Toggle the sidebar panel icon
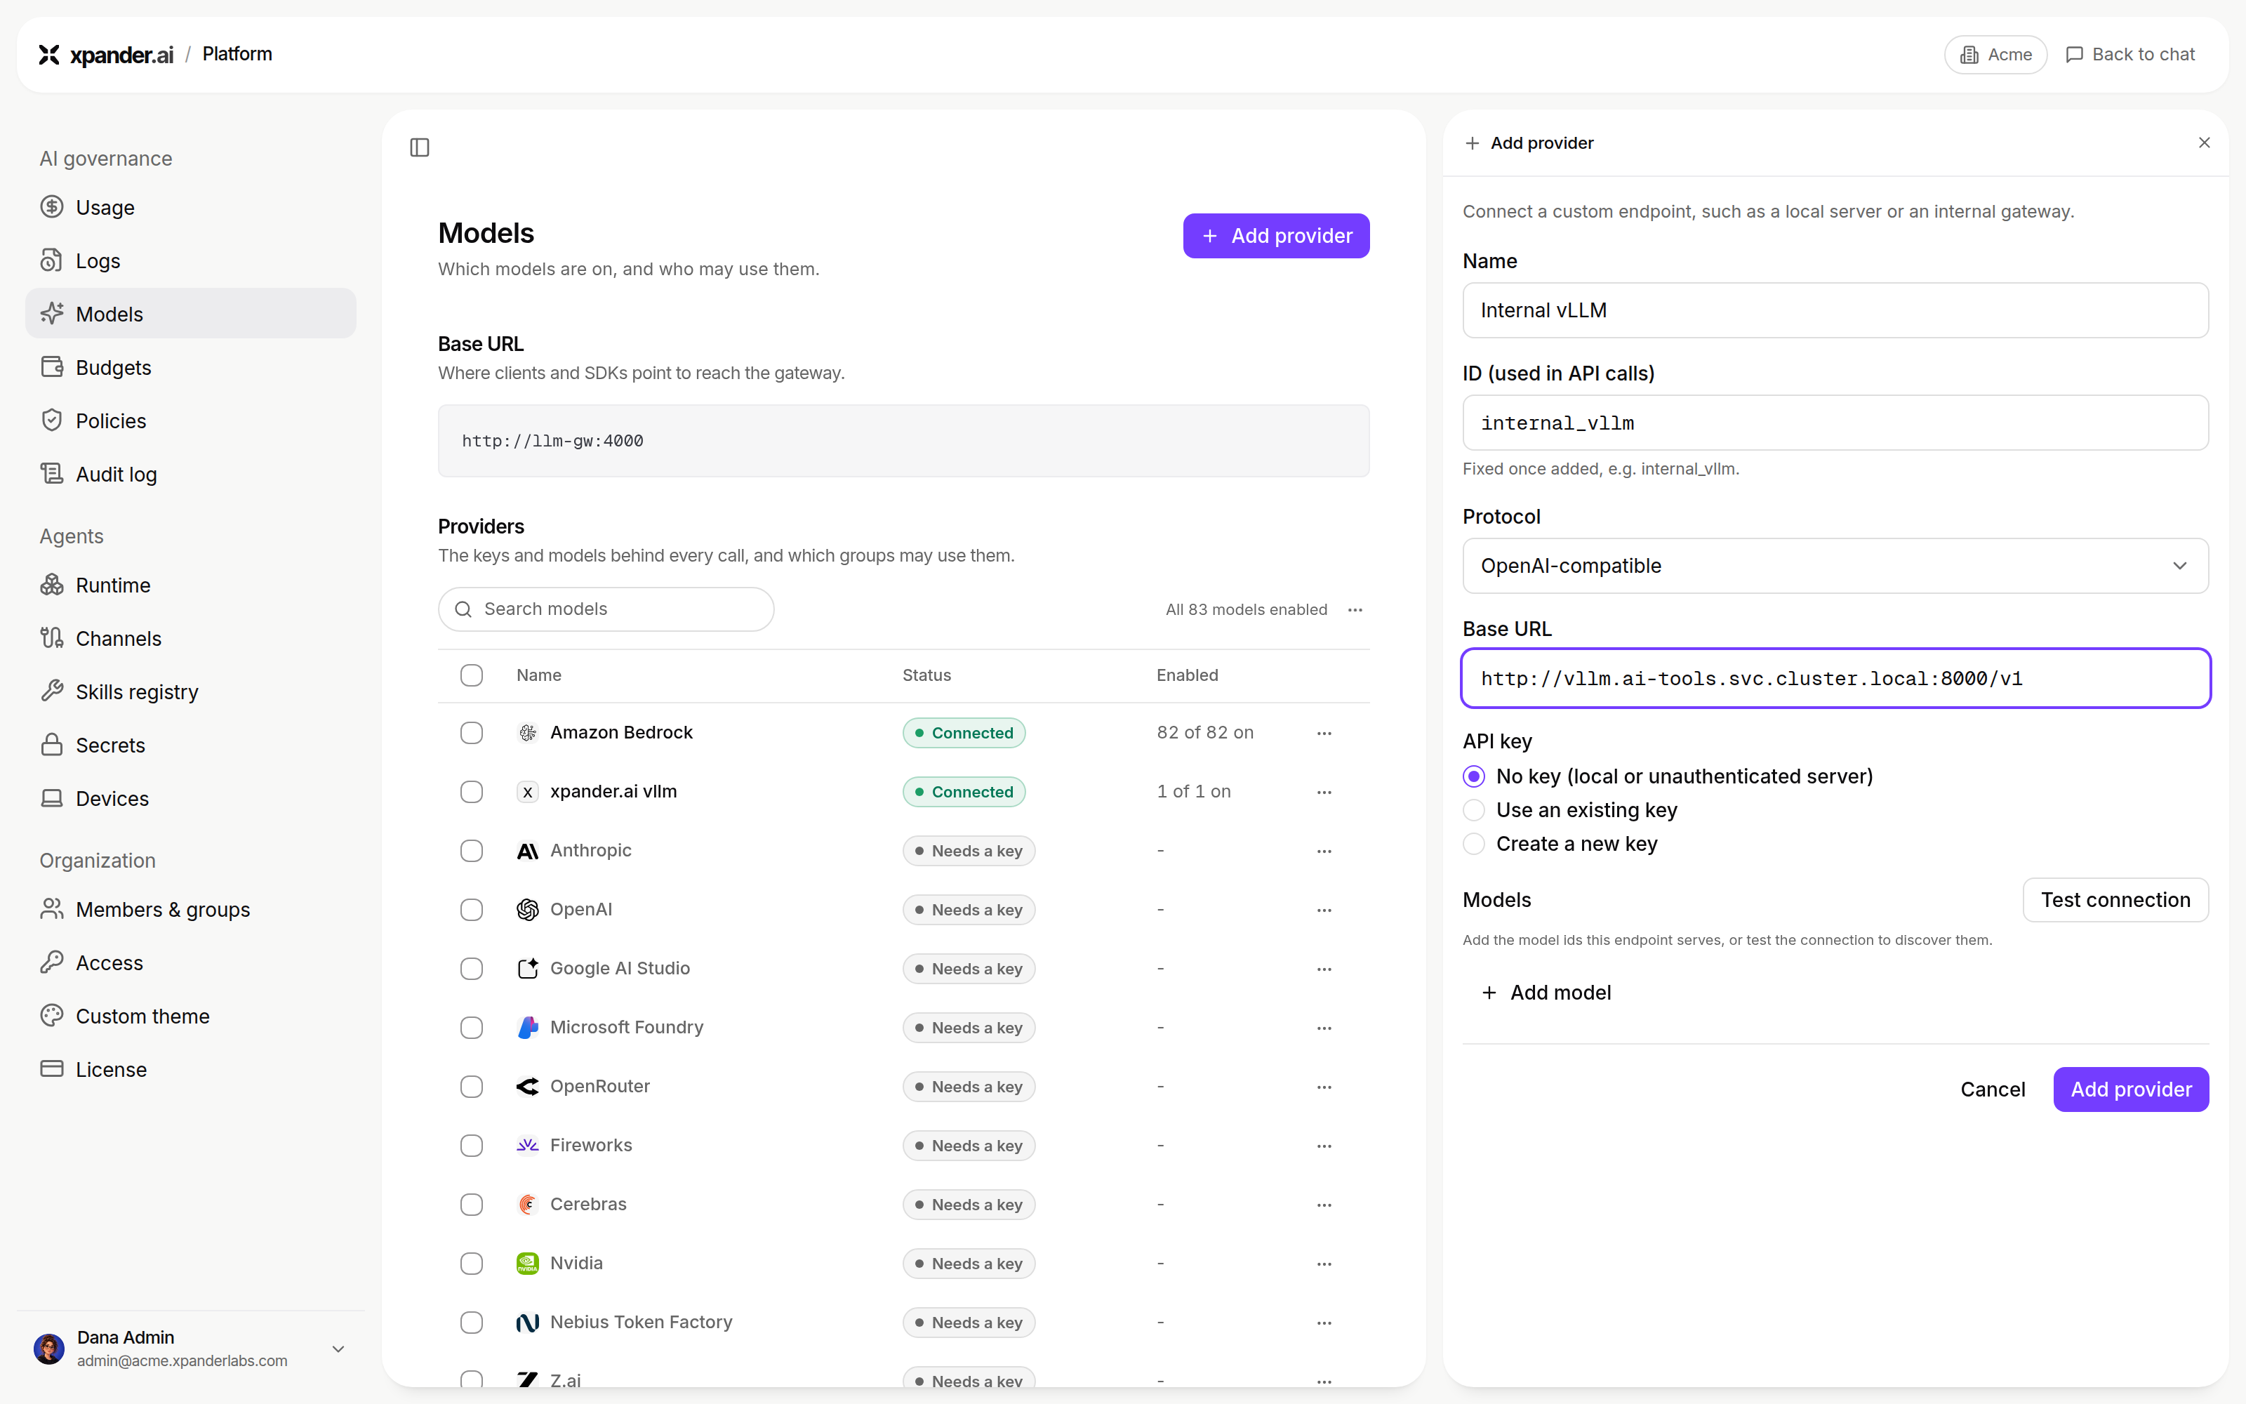Viewport: 2246px width, 1404px height. click(420, 147)
